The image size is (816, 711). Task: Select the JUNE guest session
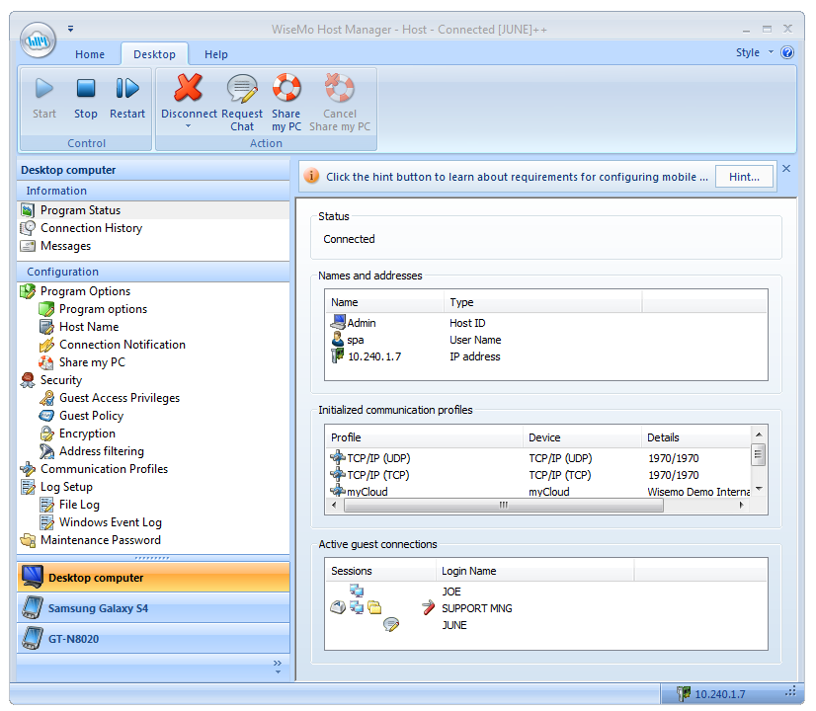tap(546, 625)
